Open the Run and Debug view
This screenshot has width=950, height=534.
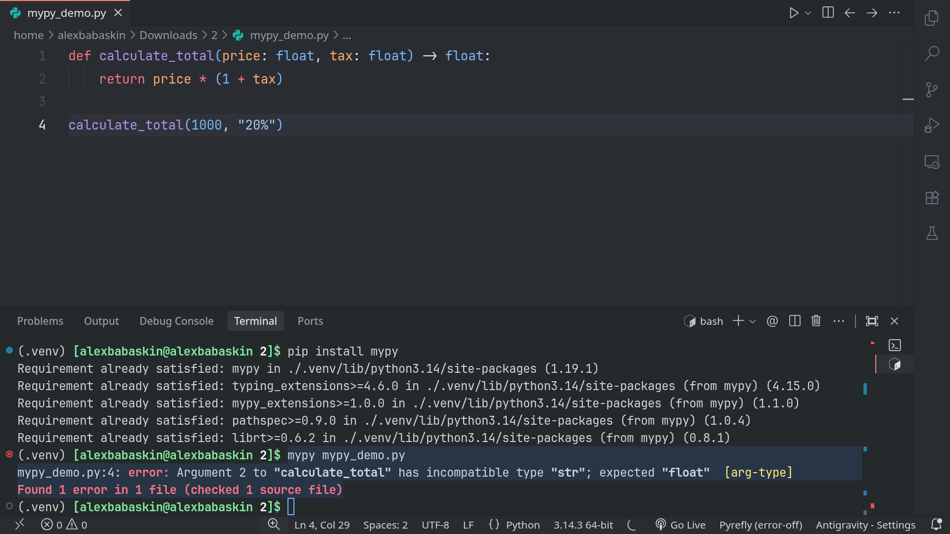tap(932, 126)
